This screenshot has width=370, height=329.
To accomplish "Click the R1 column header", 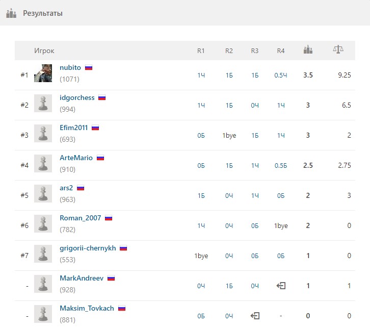I will click(x=201, y=51).
